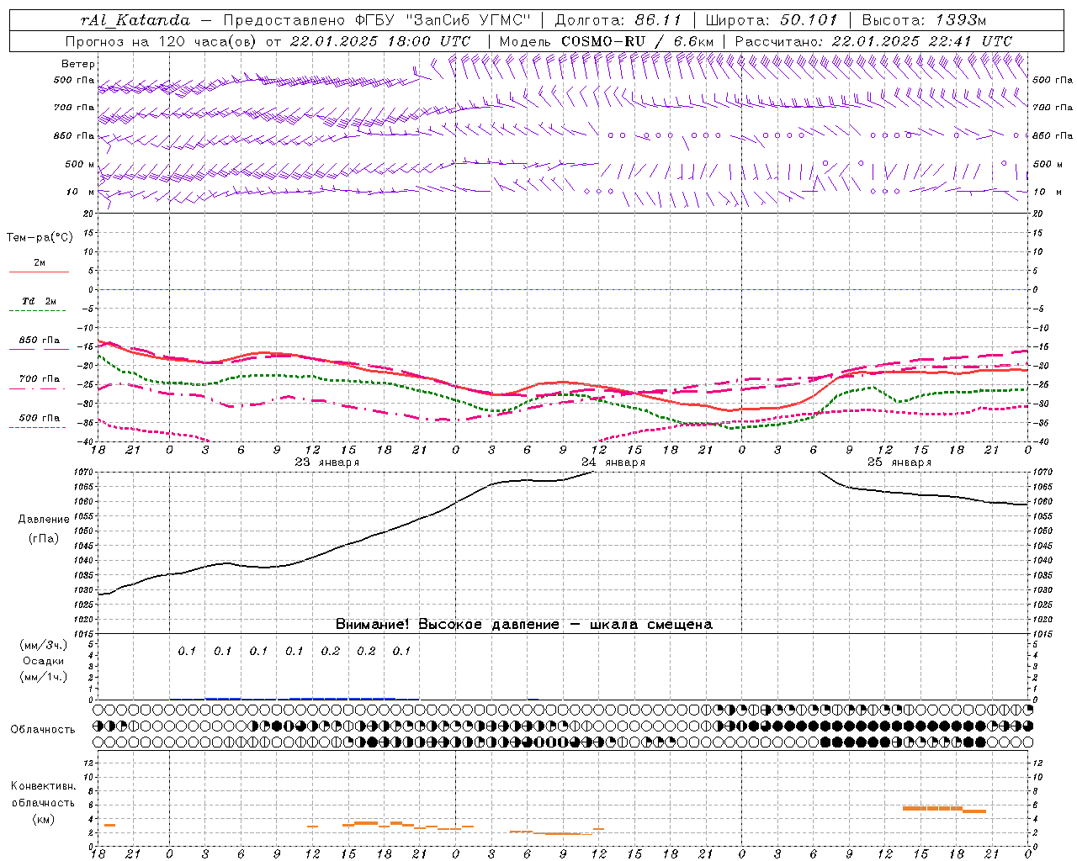
Task: Click the "Облачность" cloud cover label
Action: [43, 729]
